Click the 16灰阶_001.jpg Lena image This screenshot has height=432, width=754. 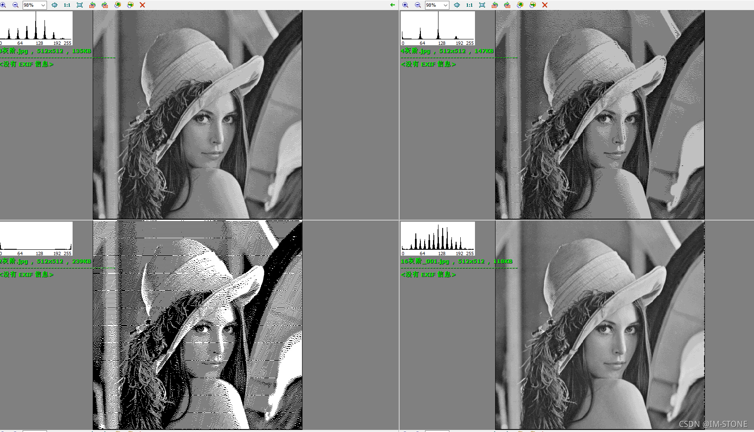600,325
